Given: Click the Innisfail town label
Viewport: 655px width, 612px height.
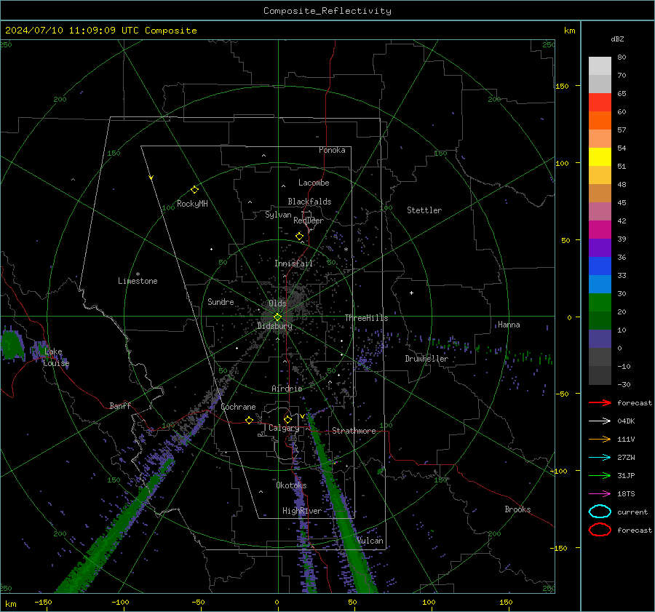Looking at the screenshot, I should pyautogui.click(x=294, y=263).
